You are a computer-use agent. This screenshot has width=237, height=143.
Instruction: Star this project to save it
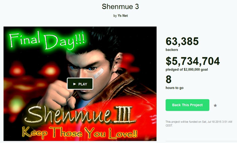point(215,105)
